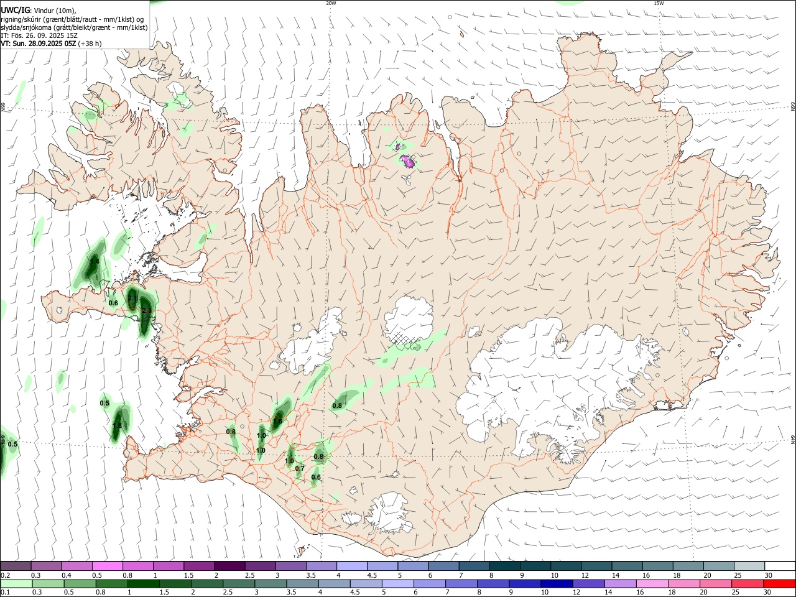Screen dimensions: 796x597
Task: Click the cross-hatched area on Hofsjökull glacier
Action: point(405,338)
